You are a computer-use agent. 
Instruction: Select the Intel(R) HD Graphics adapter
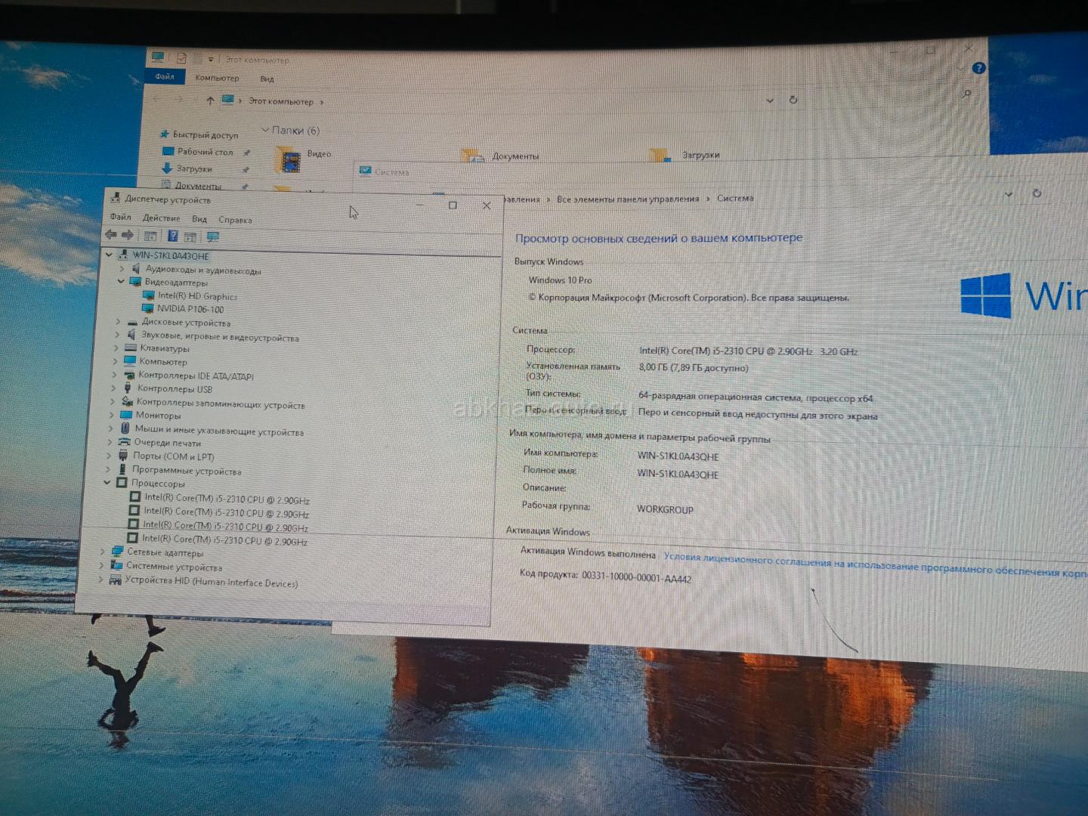[196, 296]
